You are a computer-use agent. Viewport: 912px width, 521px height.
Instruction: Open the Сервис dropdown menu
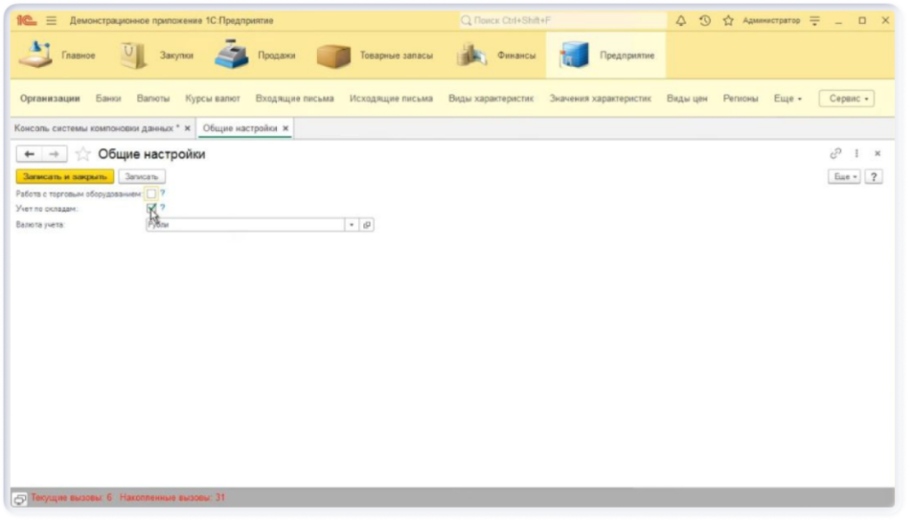845,99
